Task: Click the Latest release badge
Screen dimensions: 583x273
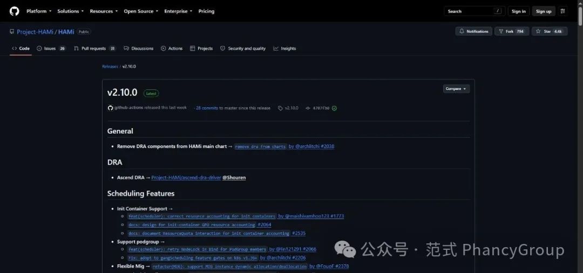Action: pyautogui.click(x=151, y=94)
